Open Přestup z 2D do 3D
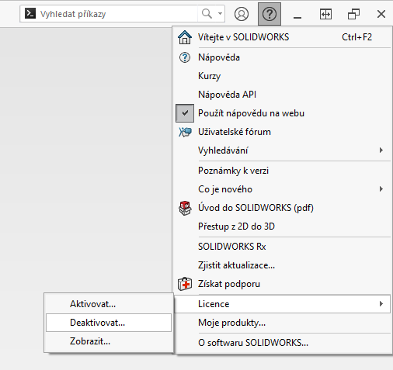Screen dimensions: 393x370 (x=283, y=226)
